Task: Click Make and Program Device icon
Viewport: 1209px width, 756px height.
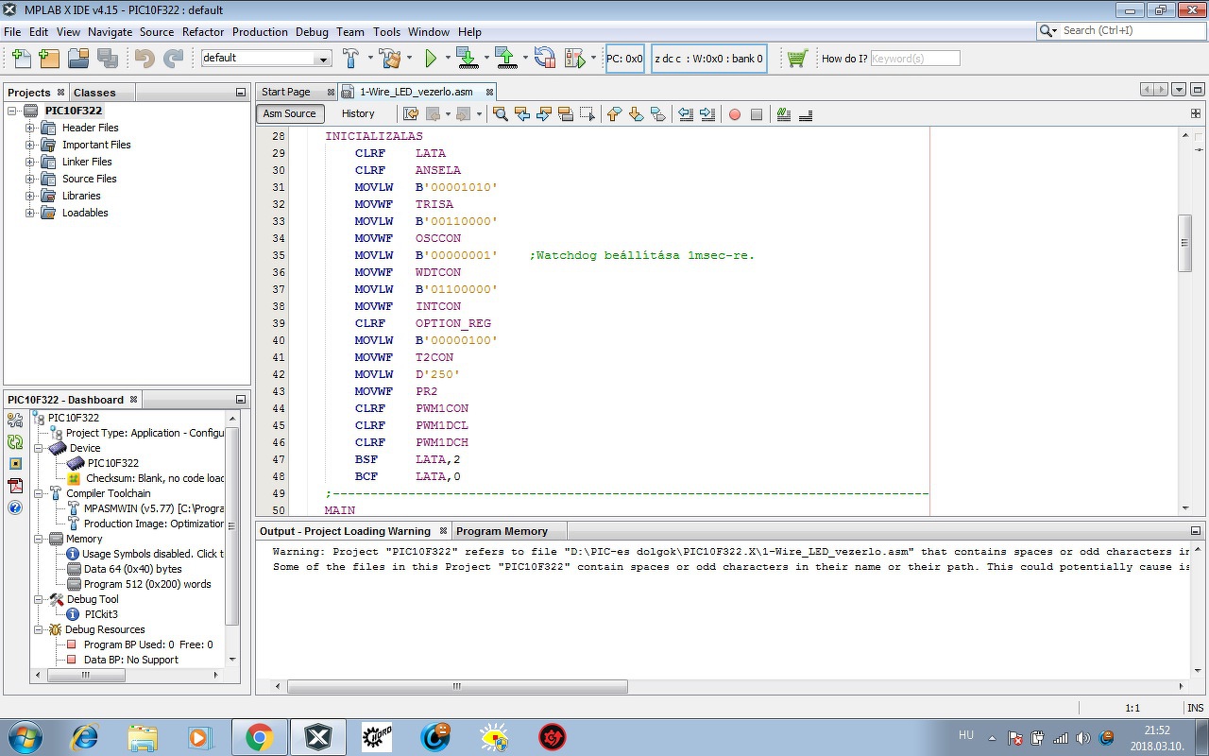Action: [x=466, y=59]
